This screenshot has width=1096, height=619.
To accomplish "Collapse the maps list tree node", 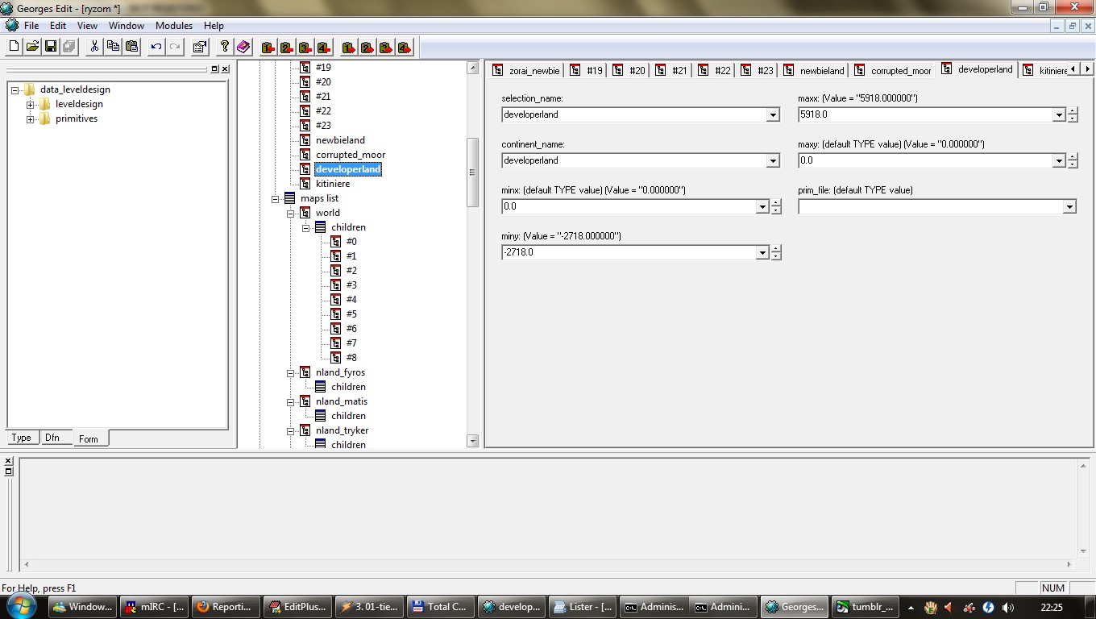I will click(x=276, y=198).
